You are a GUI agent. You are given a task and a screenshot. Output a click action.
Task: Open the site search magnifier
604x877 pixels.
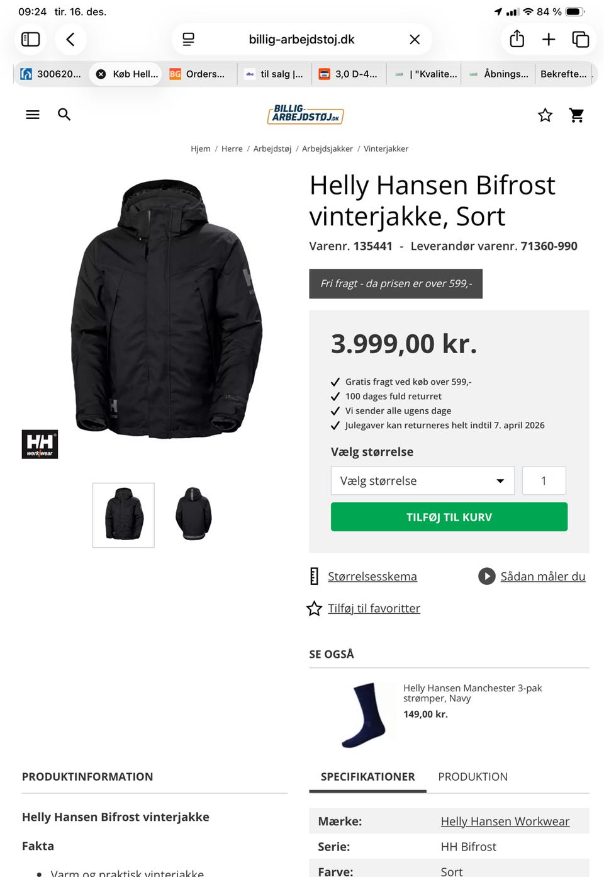pyautogui.click(x=64, y=115)
